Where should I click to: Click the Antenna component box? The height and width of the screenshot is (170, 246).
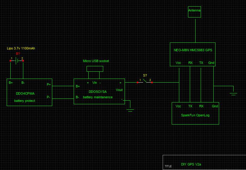(x=194, y=12)
